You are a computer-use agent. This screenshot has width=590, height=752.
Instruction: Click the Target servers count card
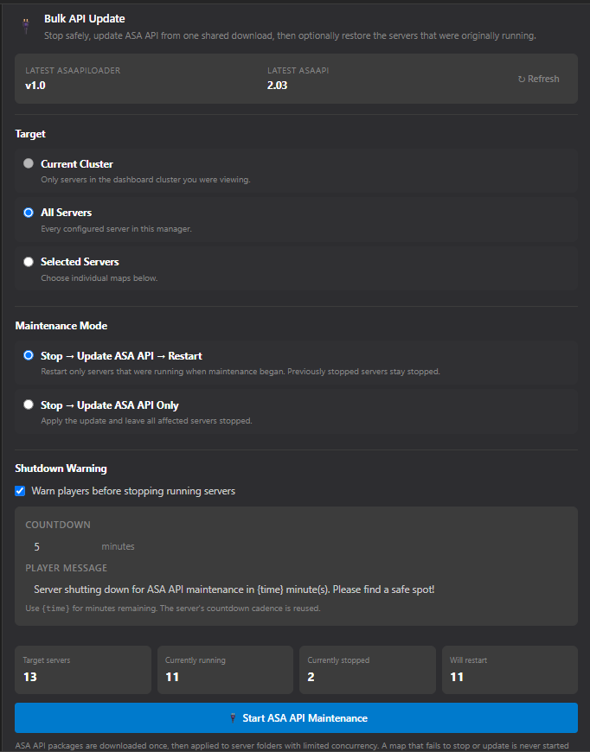(x=82, y=670)
